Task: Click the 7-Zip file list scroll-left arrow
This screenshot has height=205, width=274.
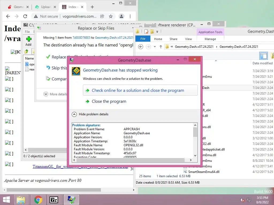Action: tap(26, 150)
